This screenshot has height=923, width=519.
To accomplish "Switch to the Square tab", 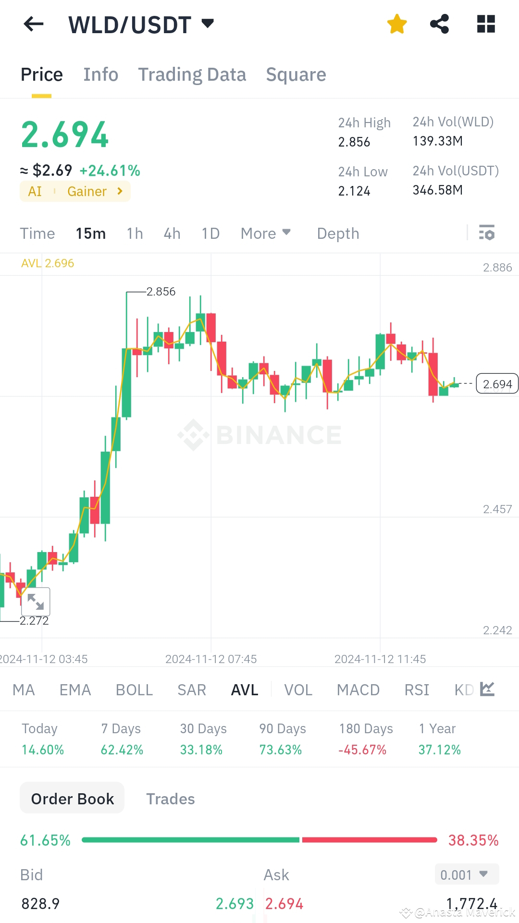I will pyautogui.click(x=296, y=74).
